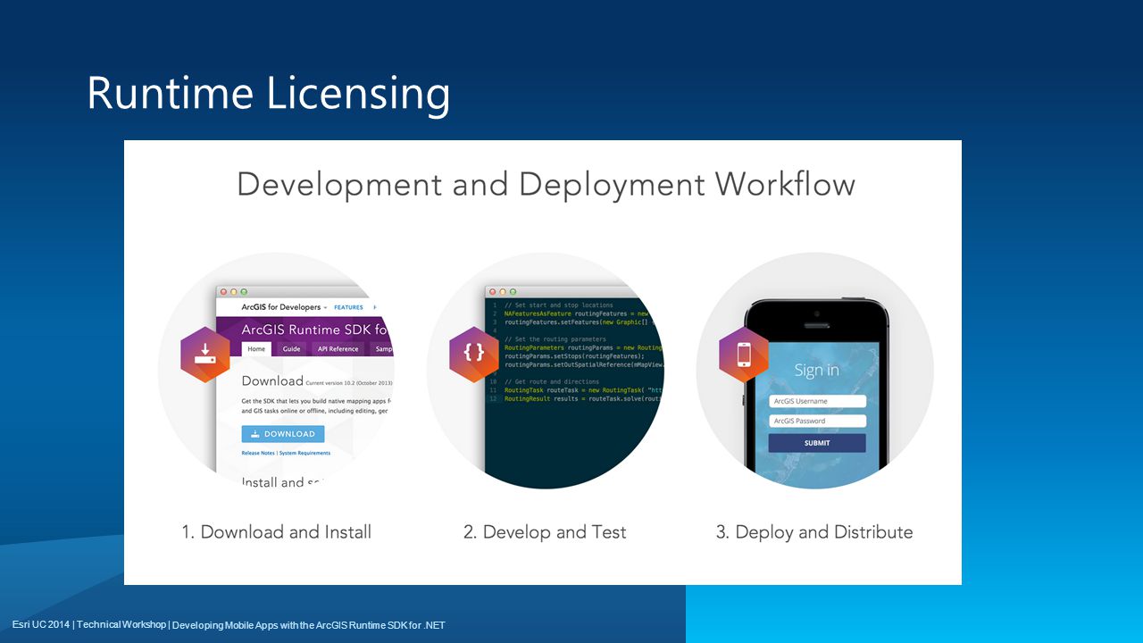The image size is (1143, 643).
Task: Click the mobile phone hexagon icon
Action: pyautogui.click(x=744, y=355)
